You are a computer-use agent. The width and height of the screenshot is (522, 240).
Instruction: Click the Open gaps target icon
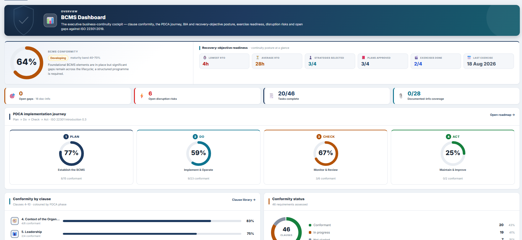tap(12, 96)
